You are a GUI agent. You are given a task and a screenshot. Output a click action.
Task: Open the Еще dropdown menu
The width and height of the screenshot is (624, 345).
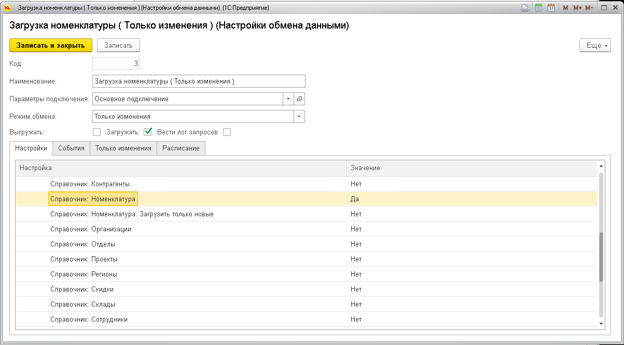pos(594,46)
